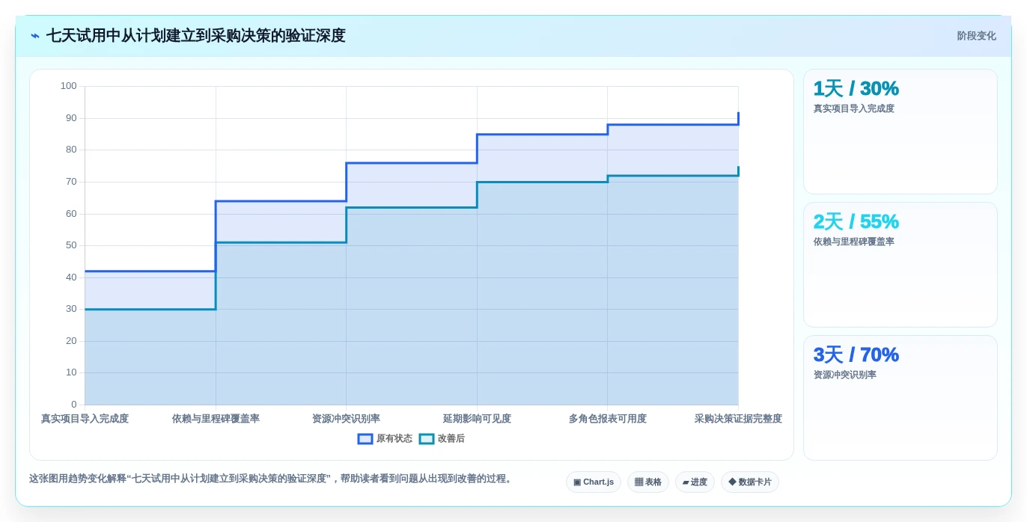This screenshot has height=522, width=1027.
Task: Toggle the 原有状态 legend entry
Action: pyautogui.click(x=385, y=439)
